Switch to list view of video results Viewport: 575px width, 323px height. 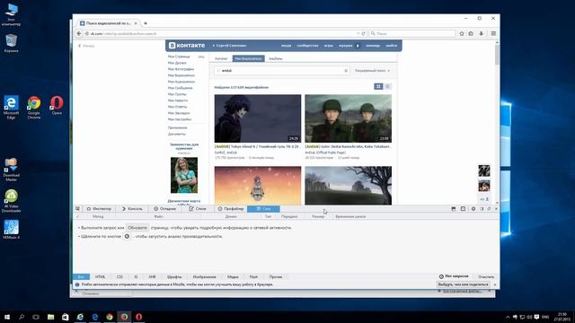click(387, 86)
